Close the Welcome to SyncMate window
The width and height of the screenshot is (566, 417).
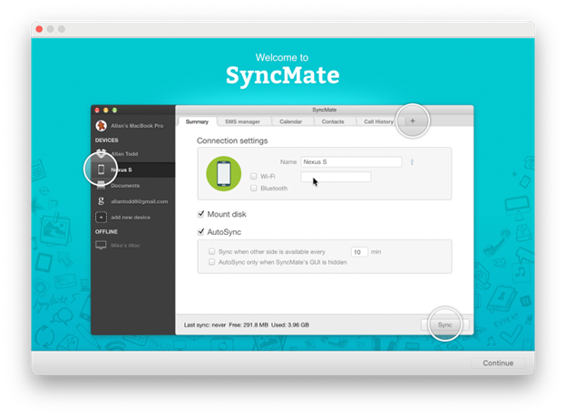point(39,29)
